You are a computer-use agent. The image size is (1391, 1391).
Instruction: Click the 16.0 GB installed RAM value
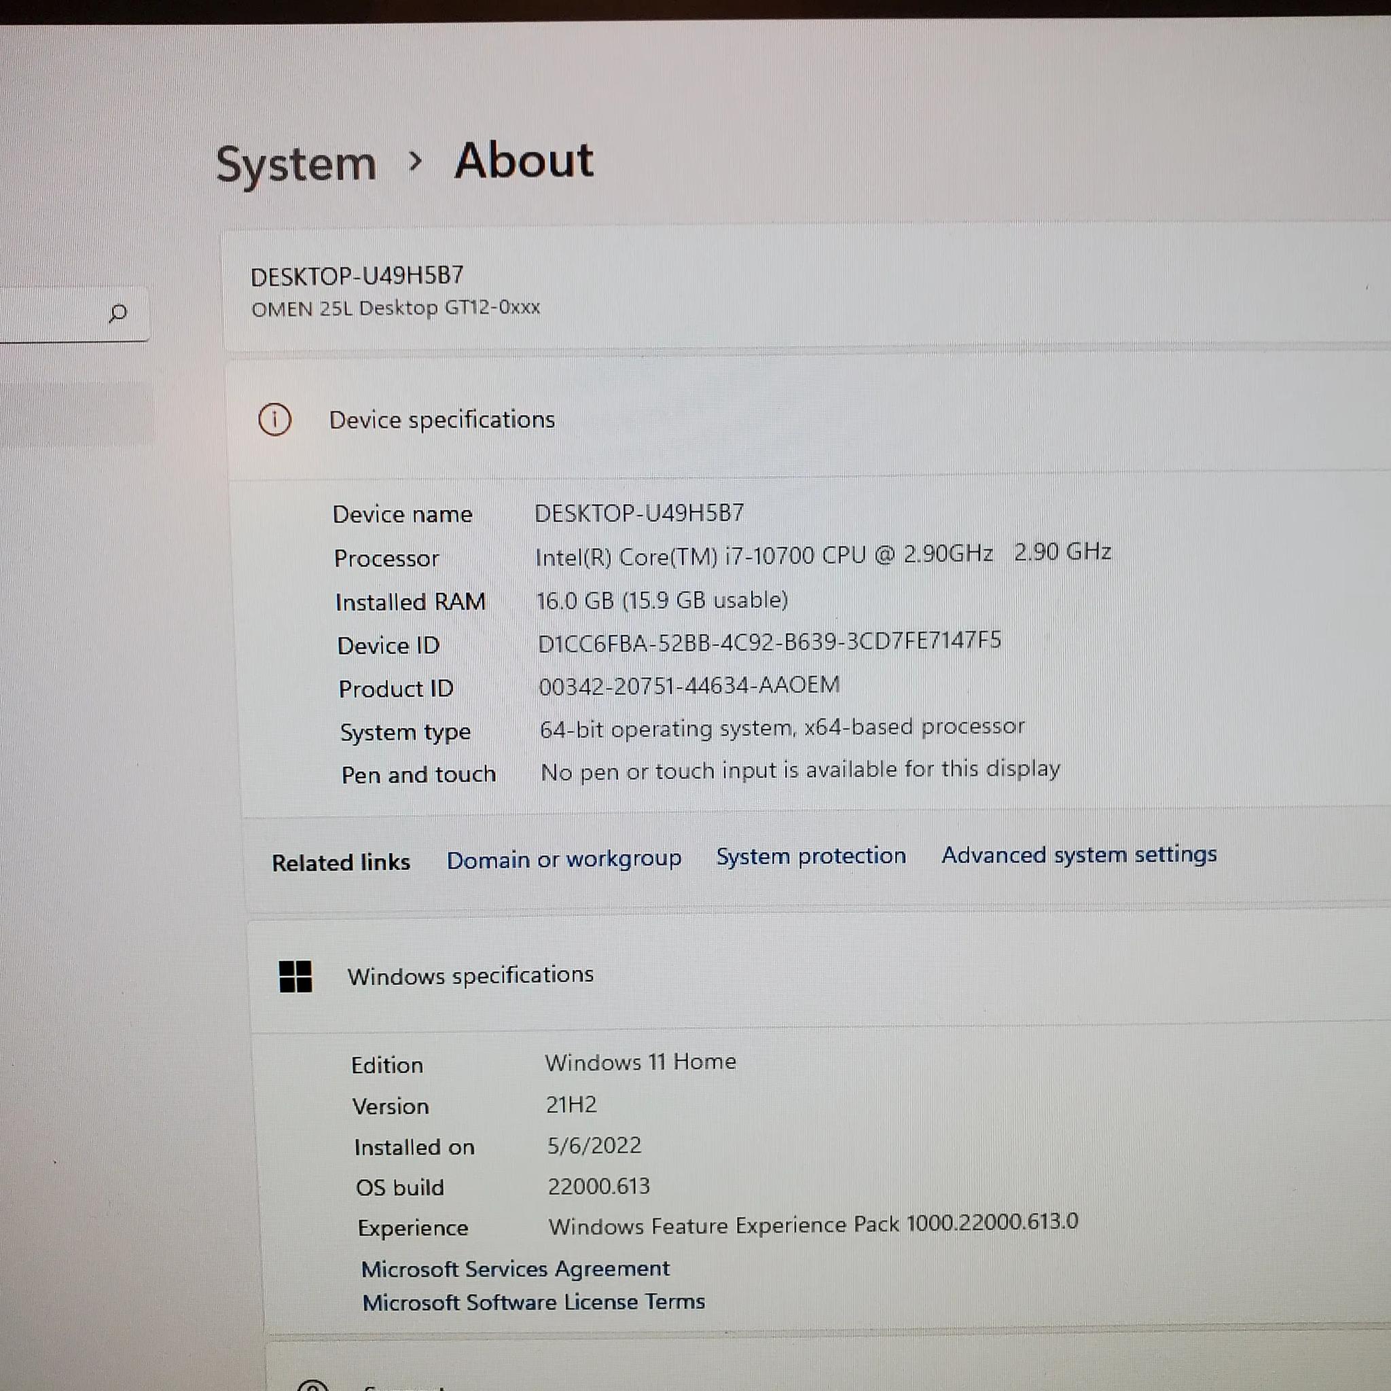point(662,600)
